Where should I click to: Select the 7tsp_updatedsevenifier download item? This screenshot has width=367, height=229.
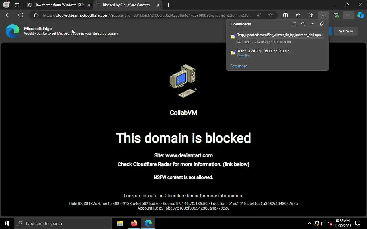(278, 38)
